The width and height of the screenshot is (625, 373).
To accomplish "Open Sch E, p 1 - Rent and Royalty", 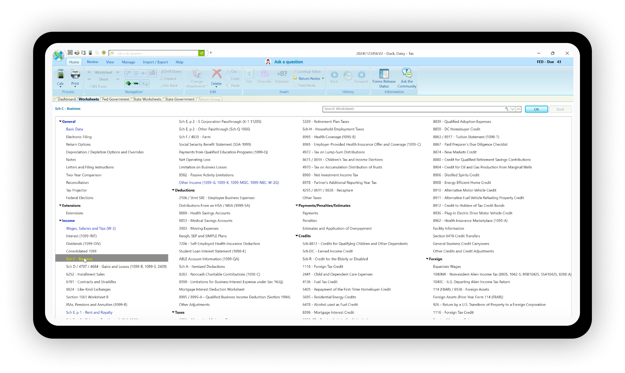I will coord(89,312).
